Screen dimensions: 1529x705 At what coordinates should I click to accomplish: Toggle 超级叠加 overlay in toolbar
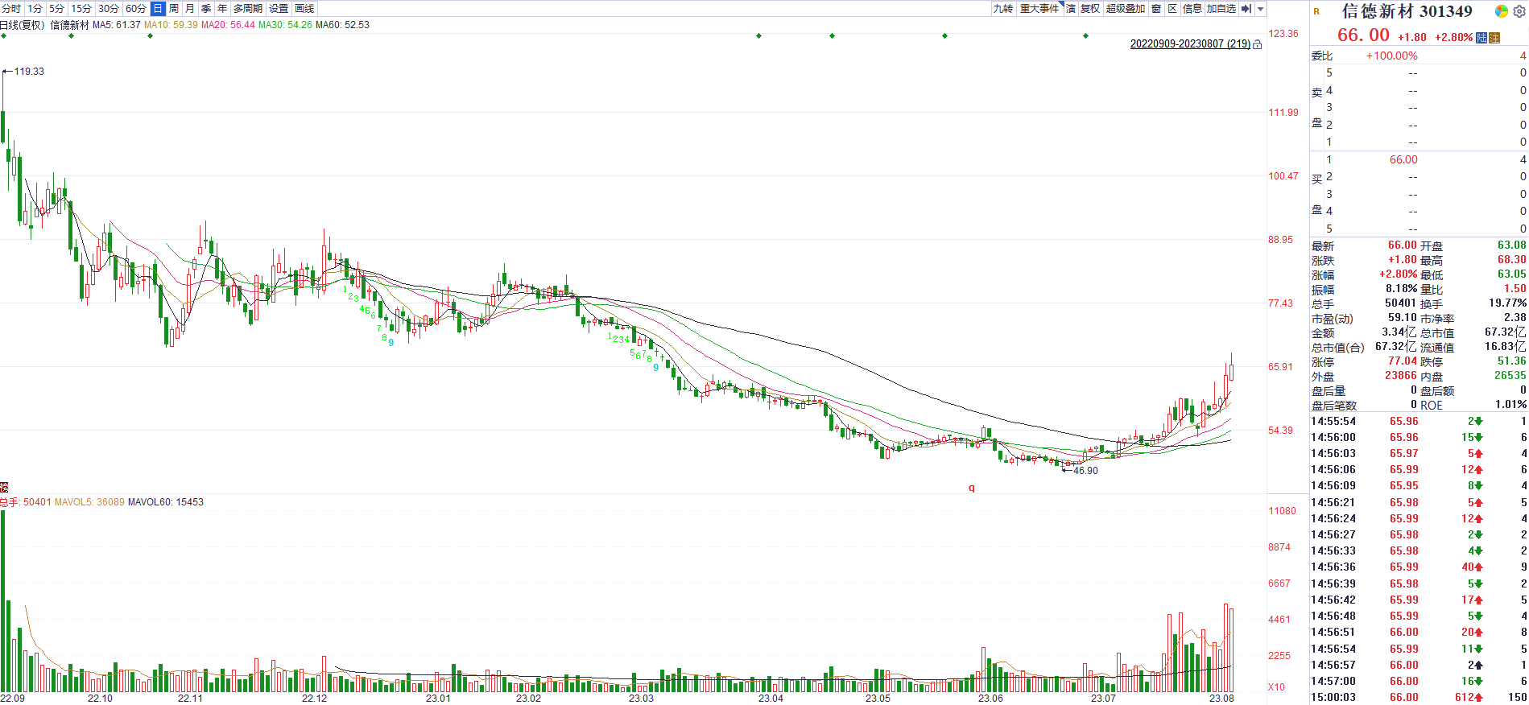[x=1125, y=9]
